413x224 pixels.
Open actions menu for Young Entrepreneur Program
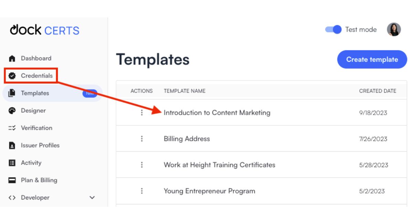coord(141,191)
